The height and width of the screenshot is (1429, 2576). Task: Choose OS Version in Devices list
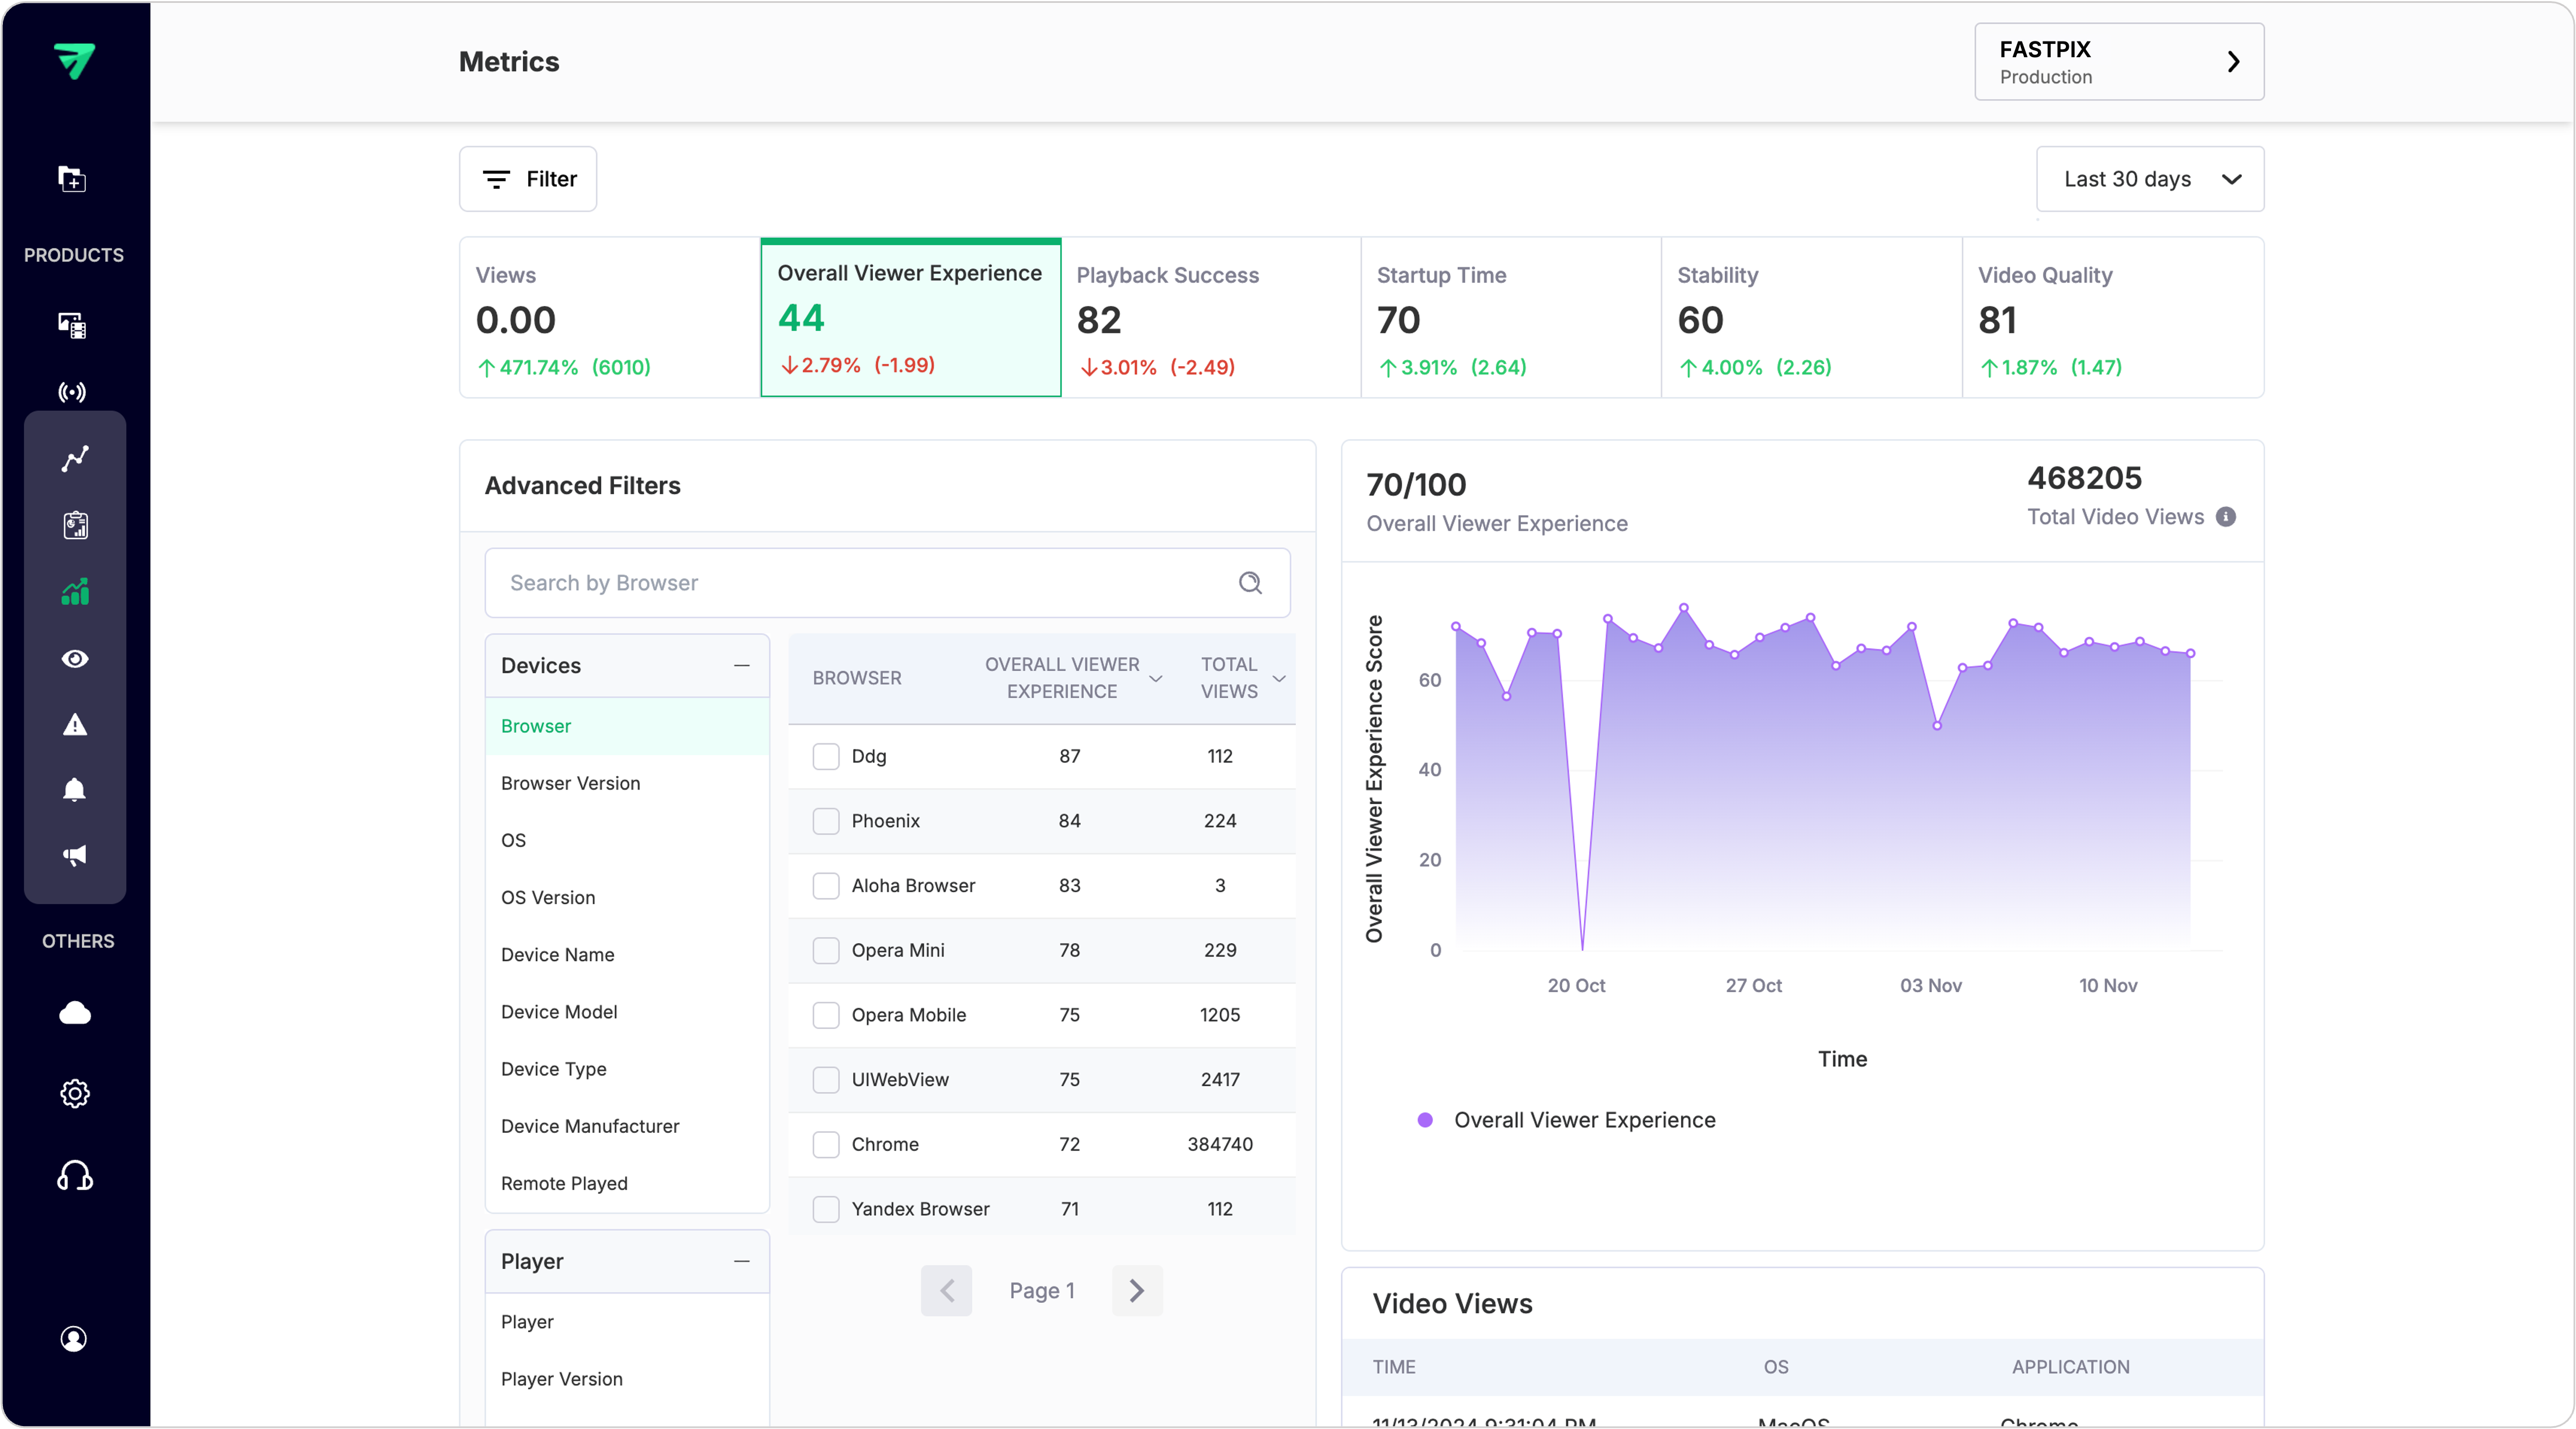548,898
